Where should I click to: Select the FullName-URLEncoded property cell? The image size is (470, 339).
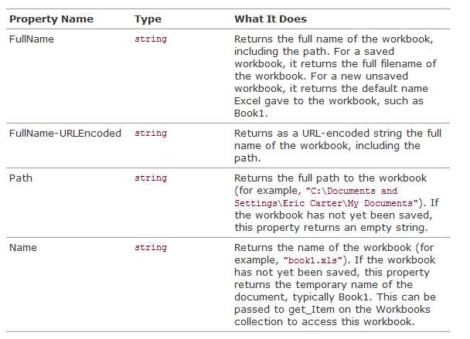click(66, 133)
